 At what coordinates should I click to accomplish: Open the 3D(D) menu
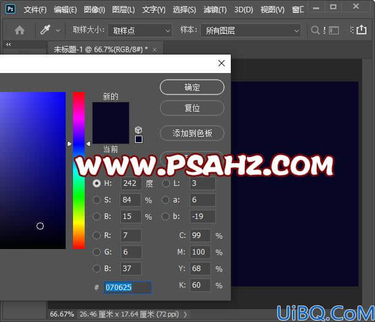pyautogui.click(x=244, y=10)
